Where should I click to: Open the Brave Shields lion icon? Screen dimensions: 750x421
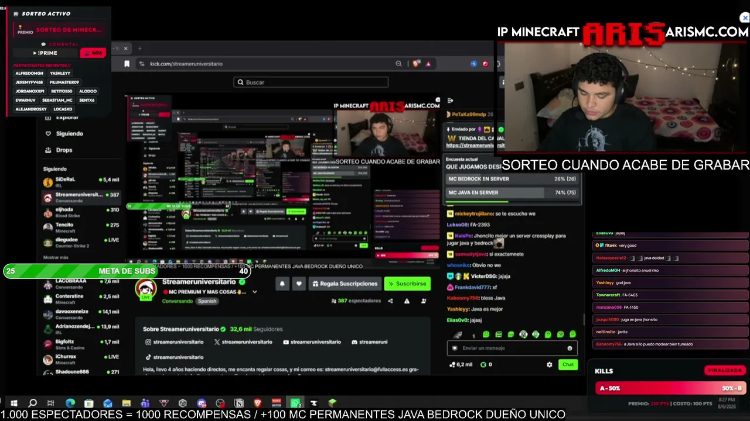[x=416, y=64]
